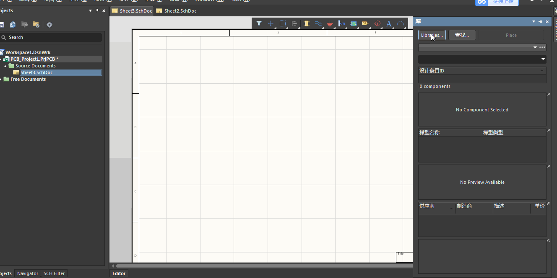Click the selection filter funnel icon
Screen dimensions: 557x278
(x=259, y=23)
